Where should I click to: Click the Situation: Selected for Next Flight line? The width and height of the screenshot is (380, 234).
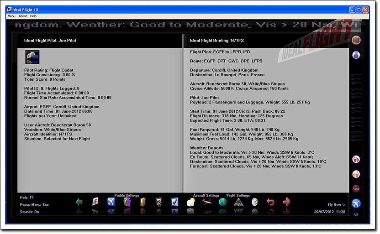tap(57, 139)
